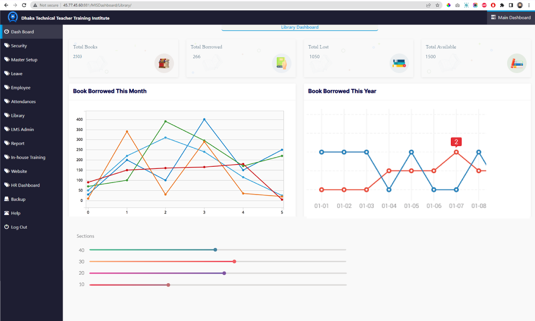This screenshot has width=535, height=321.
Task: Reload the page using the browser refresh icon
Action: click(24, 5)
